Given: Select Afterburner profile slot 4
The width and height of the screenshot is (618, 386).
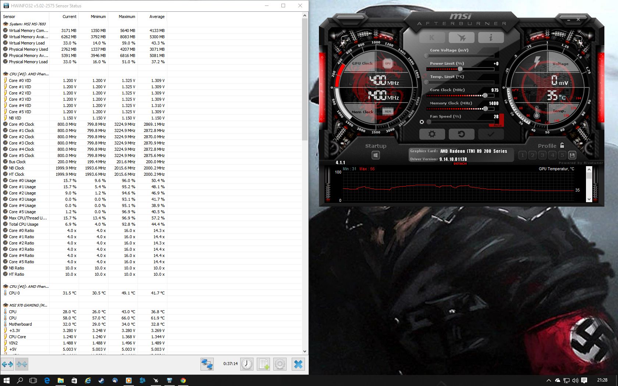Looking at the screenshot, I should click(552, 155).
